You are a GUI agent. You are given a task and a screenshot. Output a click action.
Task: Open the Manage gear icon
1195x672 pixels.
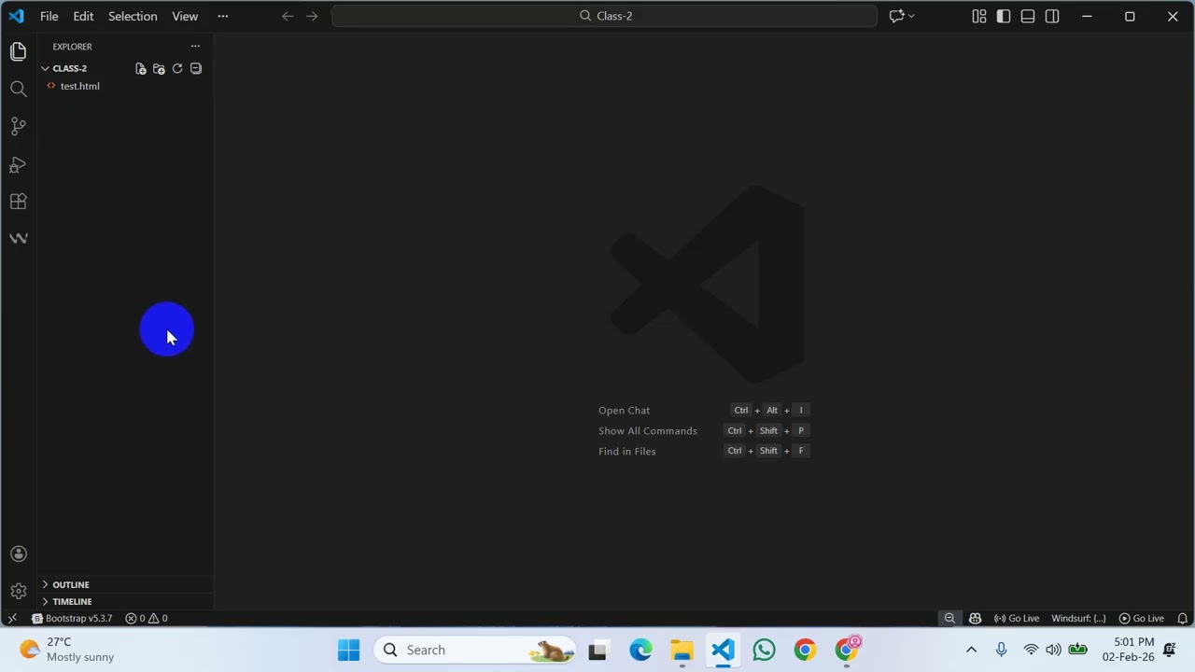tap(18, 591)
